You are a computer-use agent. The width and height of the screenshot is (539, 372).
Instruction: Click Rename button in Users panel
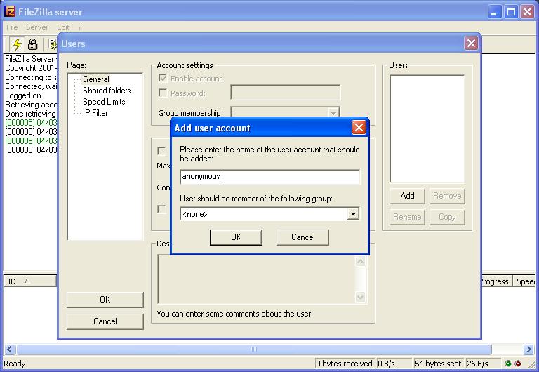[407, 217]
